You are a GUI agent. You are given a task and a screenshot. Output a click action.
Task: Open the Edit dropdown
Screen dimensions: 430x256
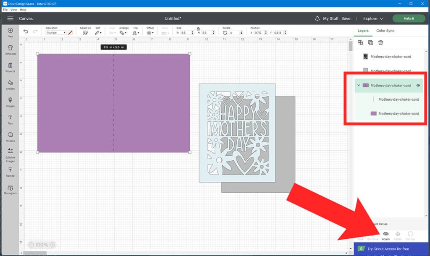(98, 33)
